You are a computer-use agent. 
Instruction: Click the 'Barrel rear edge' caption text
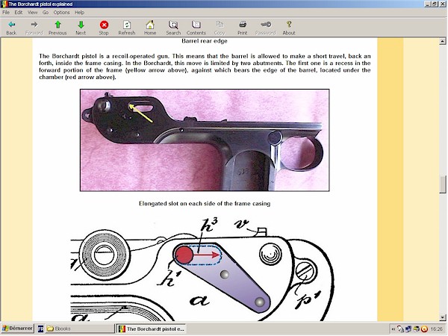(205, 41)
